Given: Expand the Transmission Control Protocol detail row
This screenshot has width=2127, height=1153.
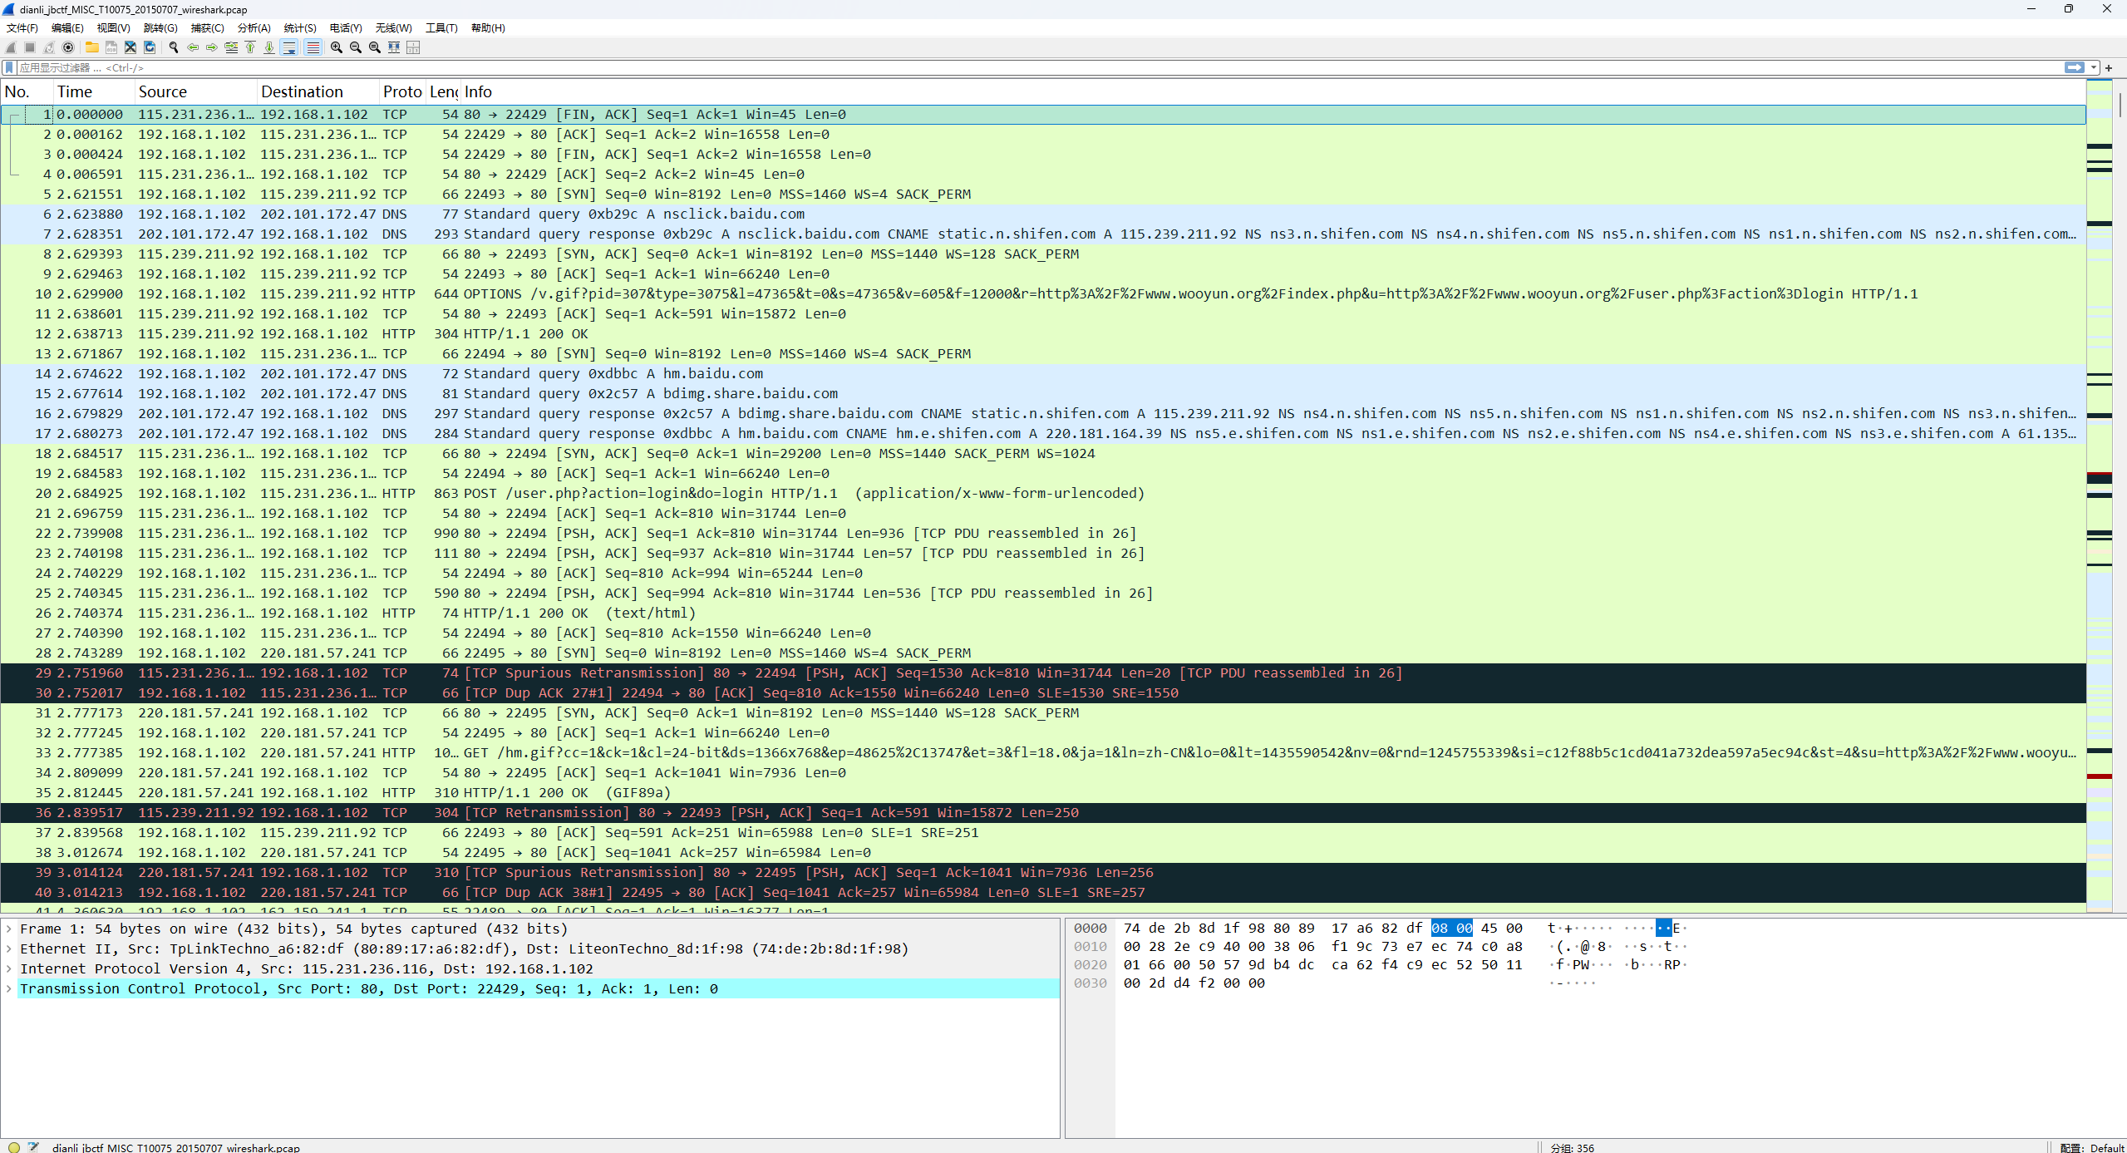Looking at the screenshot, I should tap(8, 988).
